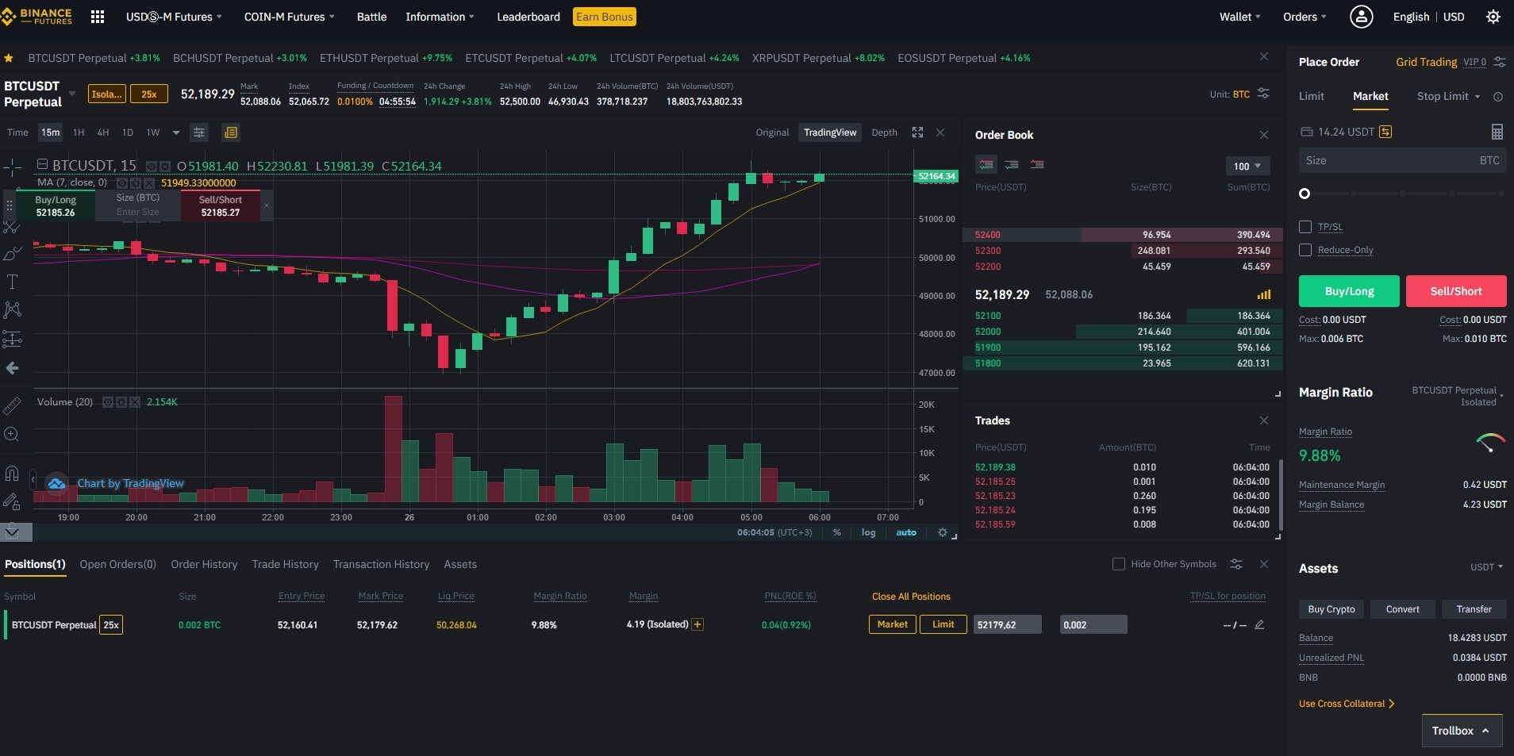Click the Size BTC input field

point(1403,160)
